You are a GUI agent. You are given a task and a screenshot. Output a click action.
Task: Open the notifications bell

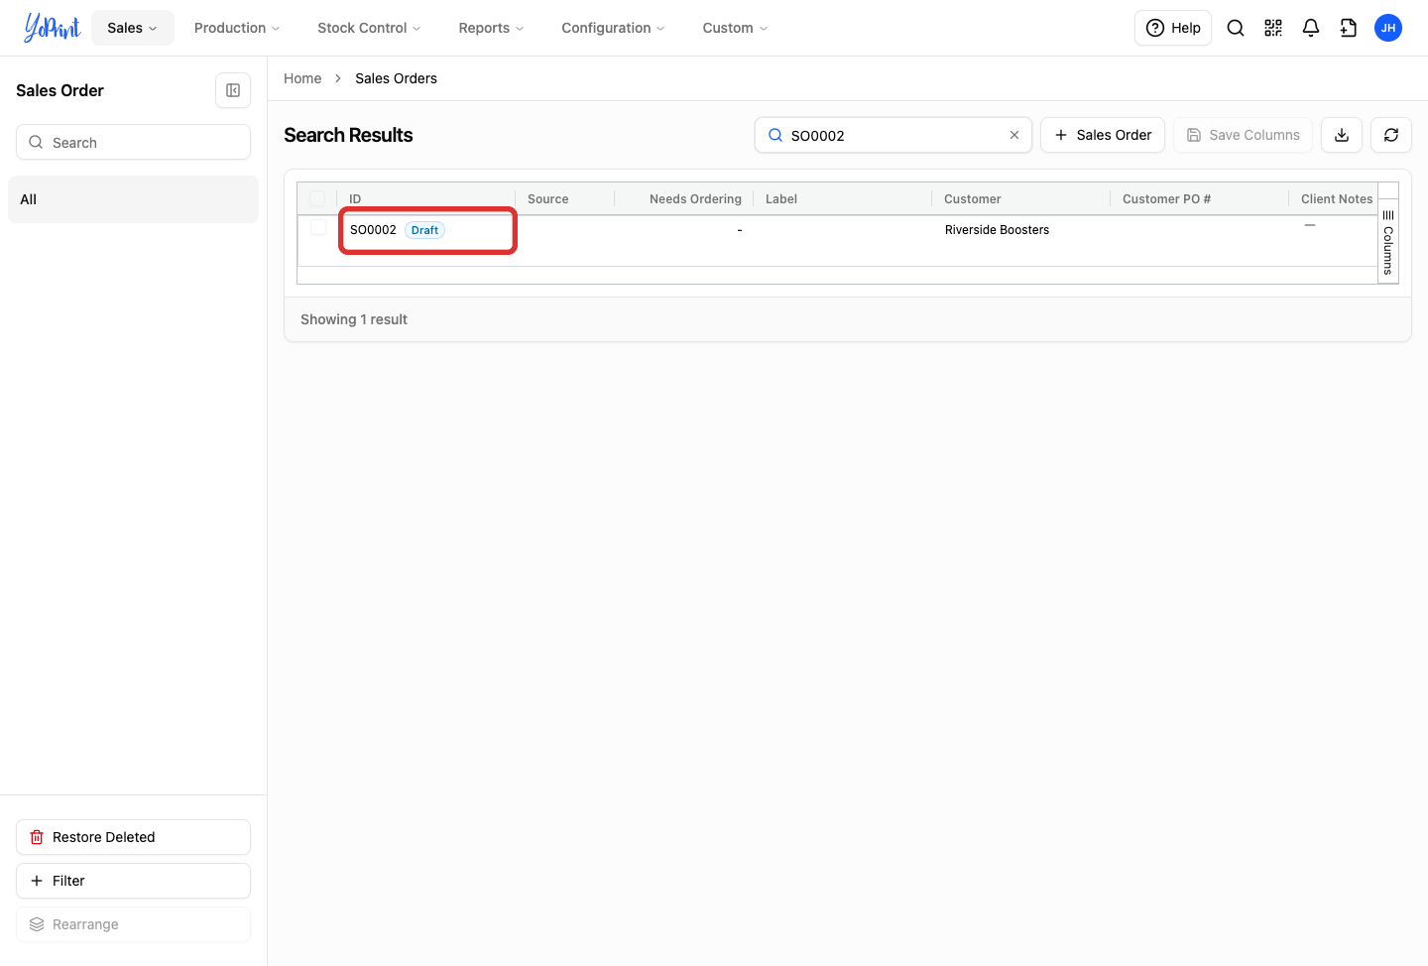tap(1311, 28)
